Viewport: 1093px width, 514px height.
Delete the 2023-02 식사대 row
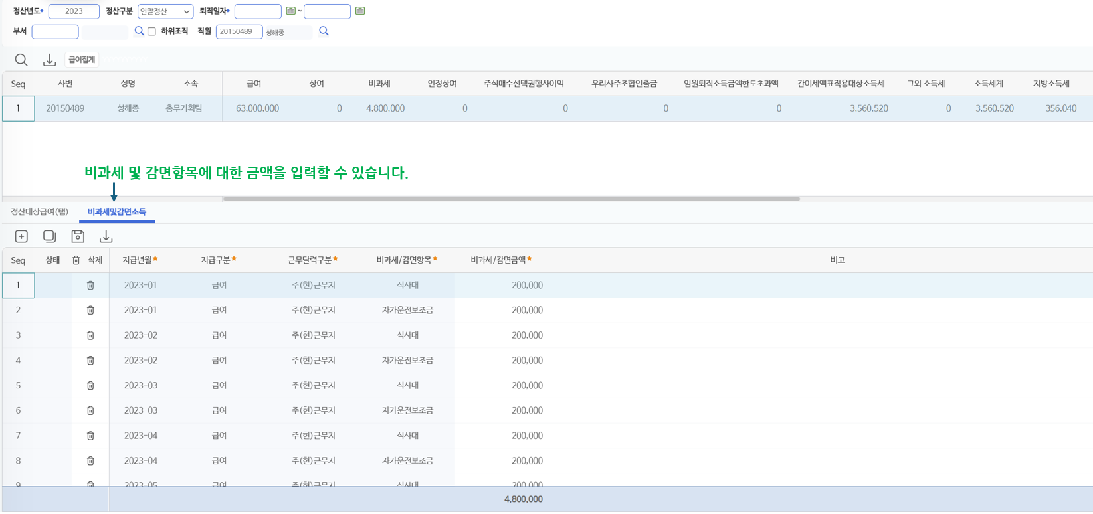pos(90,335)
